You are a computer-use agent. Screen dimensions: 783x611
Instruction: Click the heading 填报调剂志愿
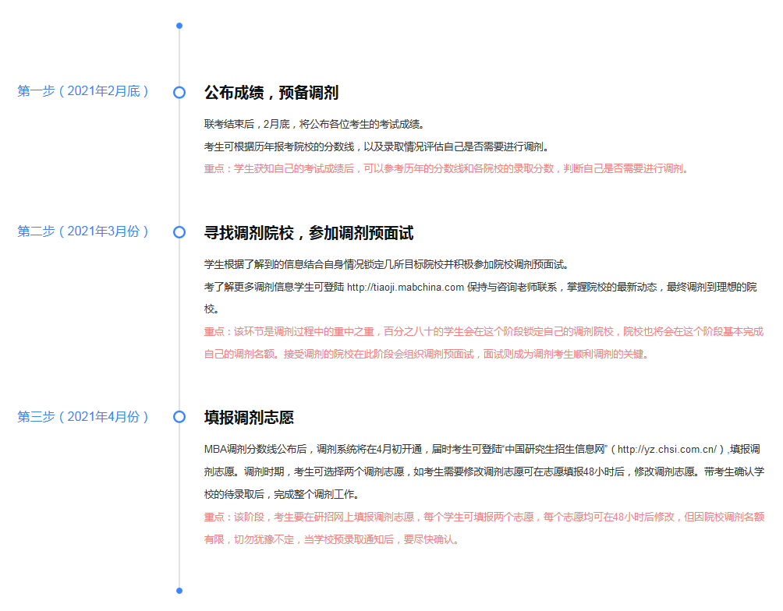click(x=249, y=418)
